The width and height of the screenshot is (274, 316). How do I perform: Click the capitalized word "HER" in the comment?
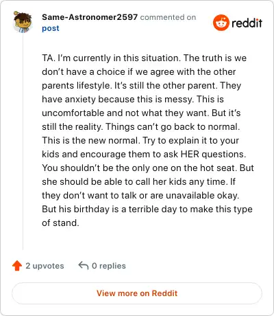190,154
